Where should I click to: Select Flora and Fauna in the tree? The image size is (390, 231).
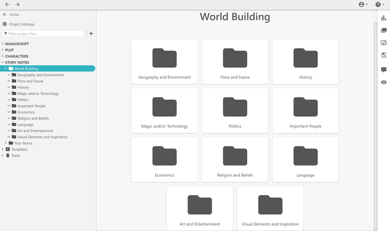click(30, 81)
